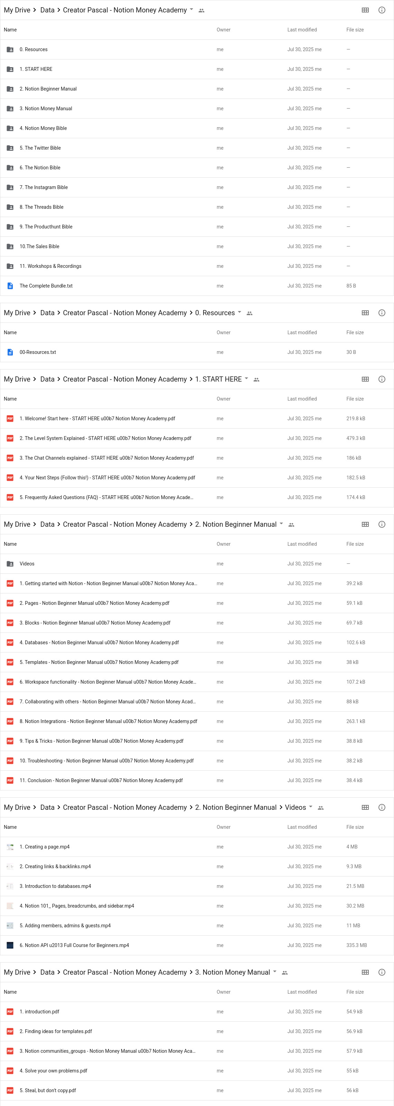Open grid layout view for Notion Money Academy root folder
This screenshot has height=1106, width=394.
[x=365, y=10]
